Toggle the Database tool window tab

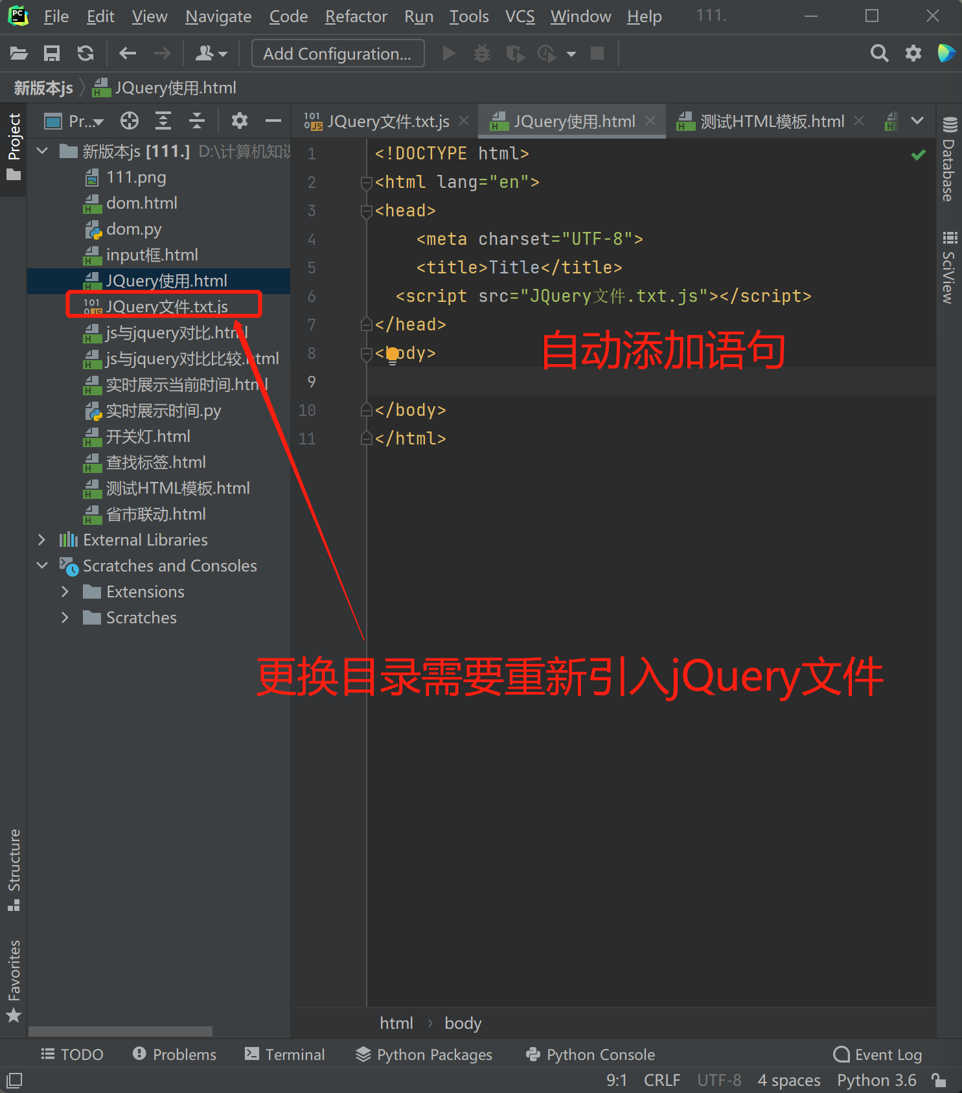pyautogui.click(x=949, y=158)
